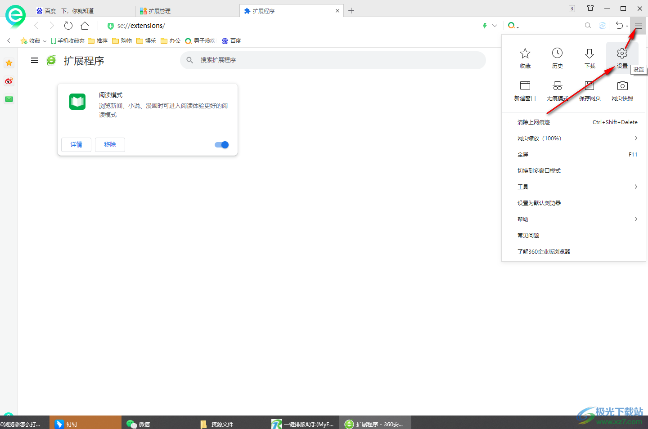This screenshot has height=429, width=648.
Task: Open the 男子残疾 bookmark link
Action: 200,41
